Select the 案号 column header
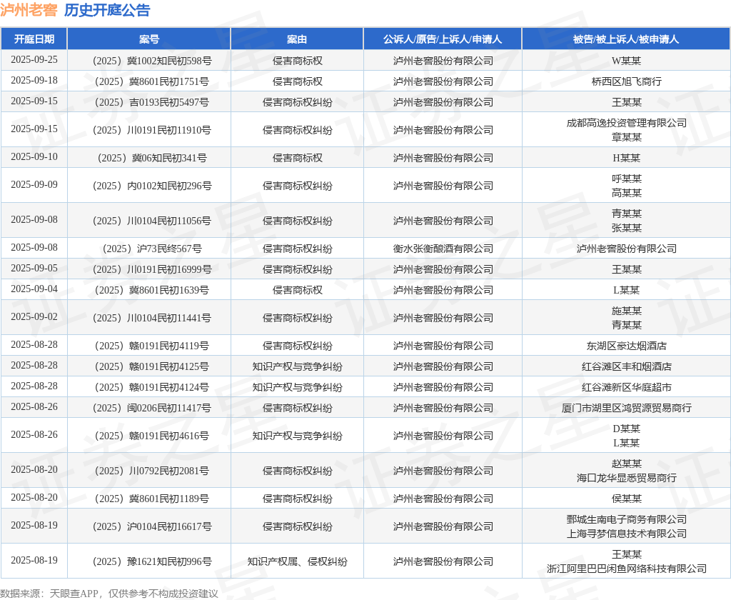 pos(149,39)
